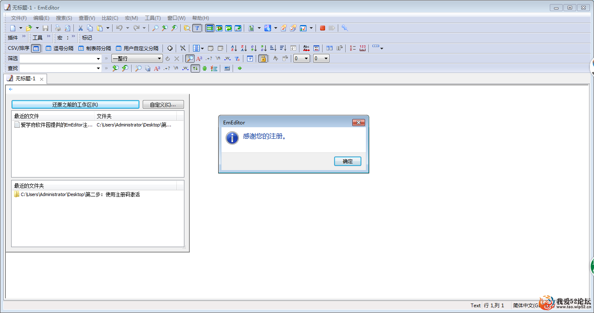Toggle the CSV normal mode button
This screenshot has height=313, width=594.
point(36,48)
